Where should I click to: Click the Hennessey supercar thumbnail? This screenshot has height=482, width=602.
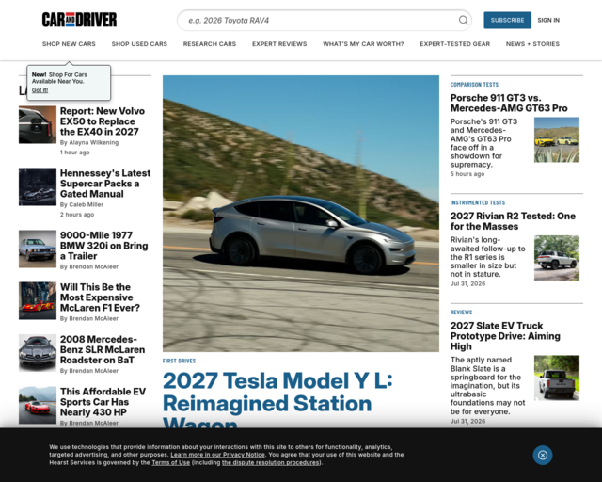[x=38, y=186]
